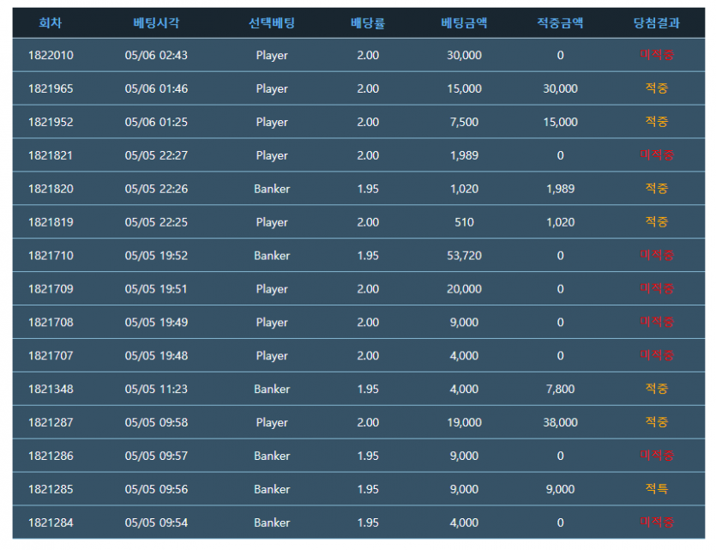The width and height of the screenshot is (716, 550).
Task: Click bet time 05/05 22:26
Action: click(x=156, y=189)
